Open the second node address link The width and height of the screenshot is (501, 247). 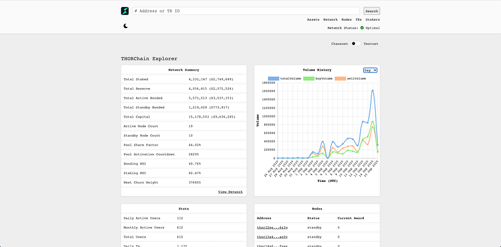pyautogui.click(x=272, y=237)
